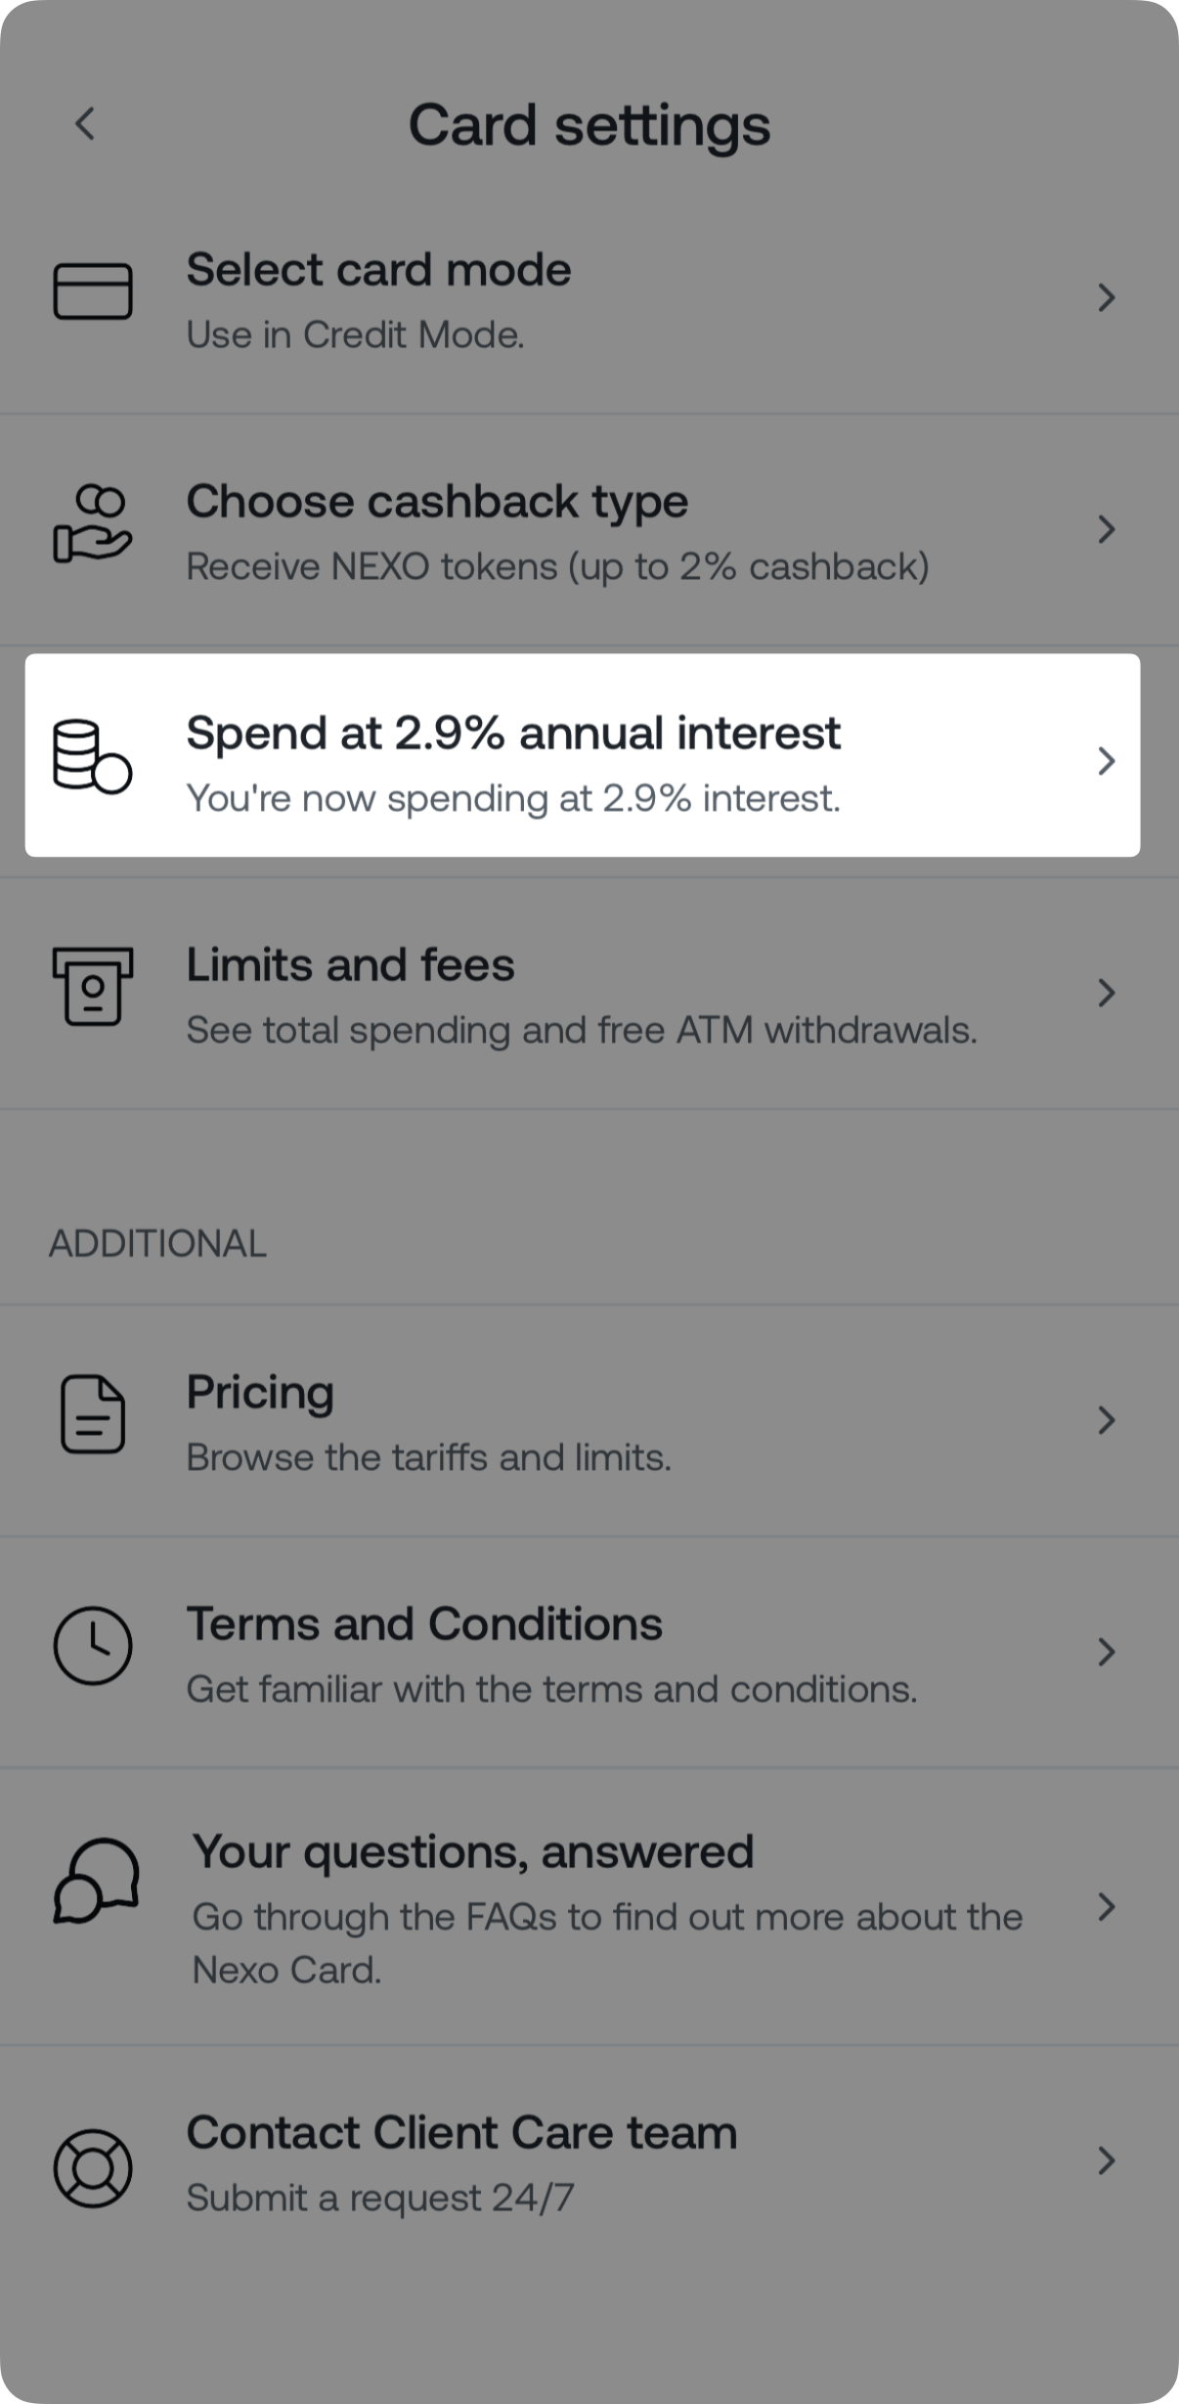Open the Pricing row chevron
This screenshot has width=1179, height=2404.
(1106, 1420)
